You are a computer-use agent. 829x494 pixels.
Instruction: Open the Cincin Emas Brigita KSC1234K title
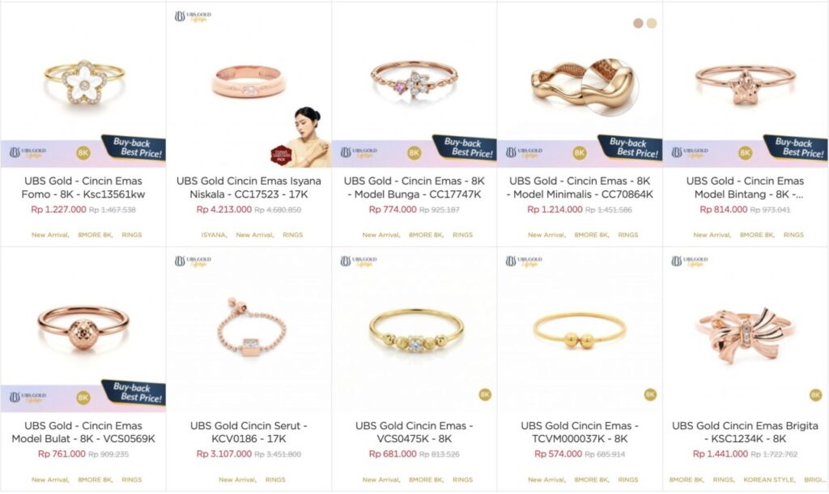[x=745, y=432]
